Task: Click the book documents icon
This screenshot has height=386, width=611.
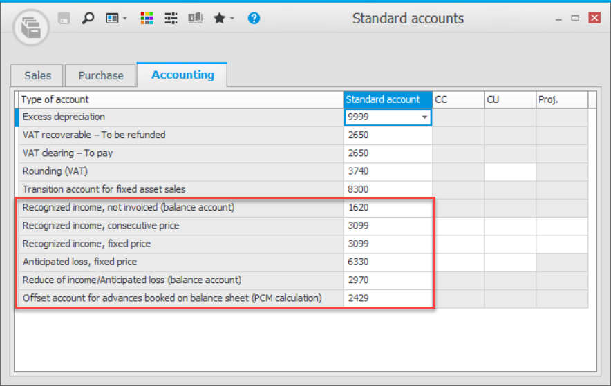Action: [x=195, y=19]
